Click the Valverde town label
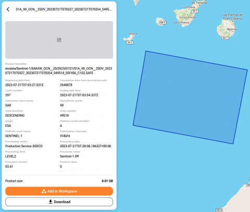 click(133, 34)
